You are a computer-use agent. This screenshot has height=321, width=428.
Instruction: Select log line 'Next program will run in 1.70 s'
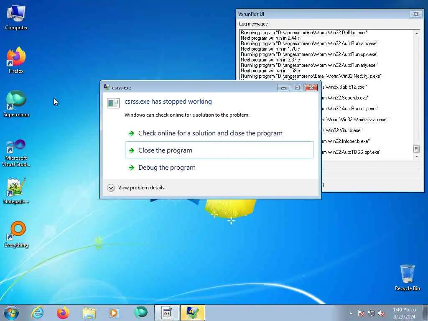point(270,49)
